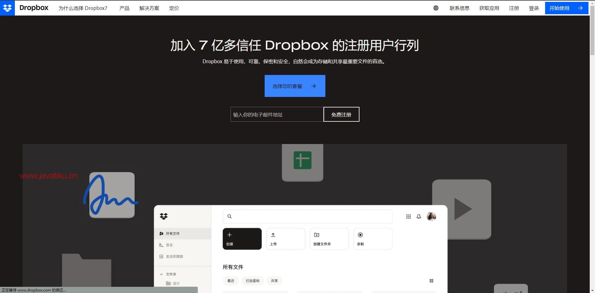Screen dimensions: 595x293
Task: Select the 已加星标 filter chip
Action: [253, 281]
